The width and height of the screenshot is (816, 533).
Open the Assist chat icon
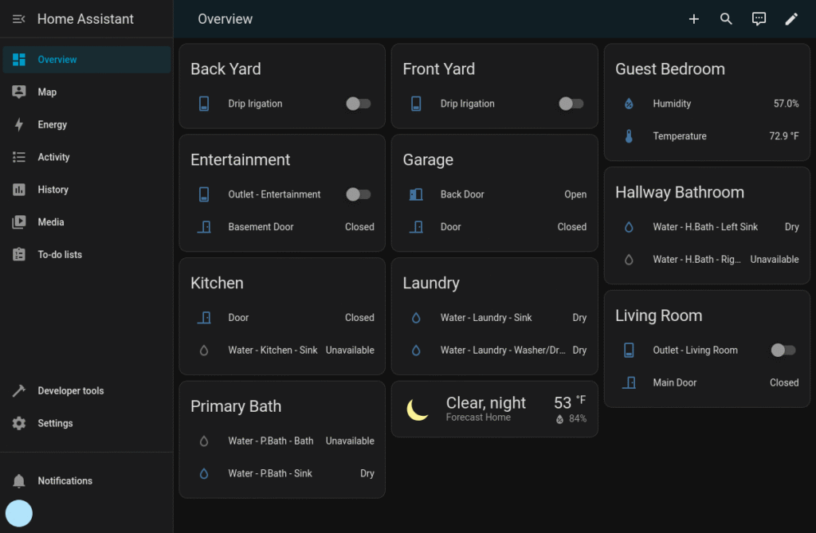759,18
